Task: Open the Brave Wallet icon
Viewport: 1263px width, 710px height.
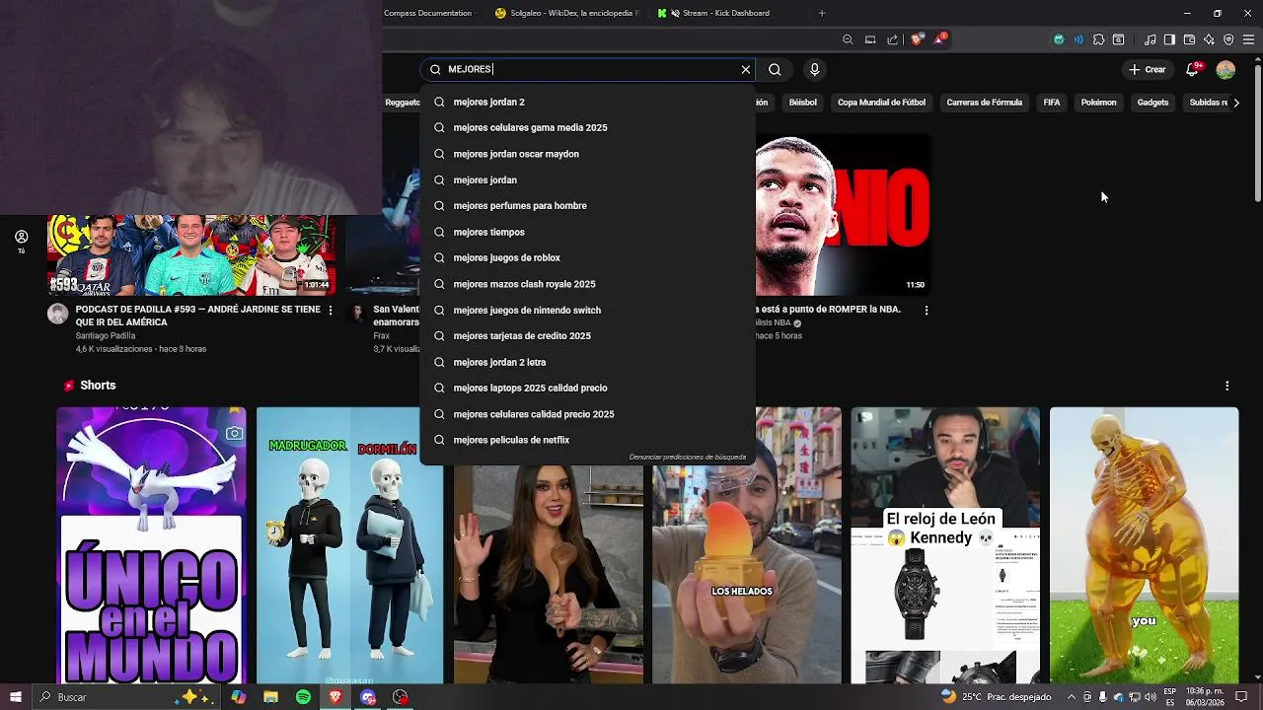Action: click(x=1189, y=39)
